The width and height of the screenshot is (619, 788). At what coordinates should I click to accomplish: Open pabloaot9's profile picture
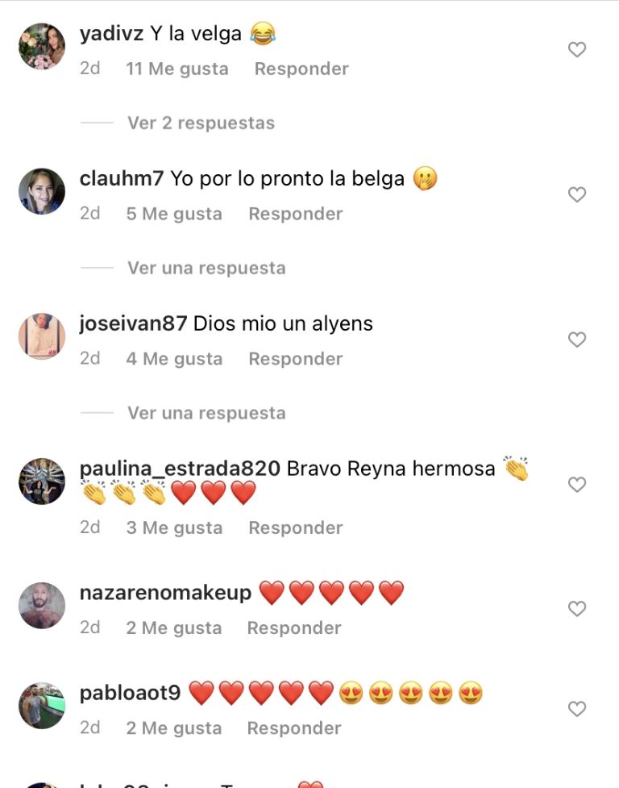coord(42,705)
